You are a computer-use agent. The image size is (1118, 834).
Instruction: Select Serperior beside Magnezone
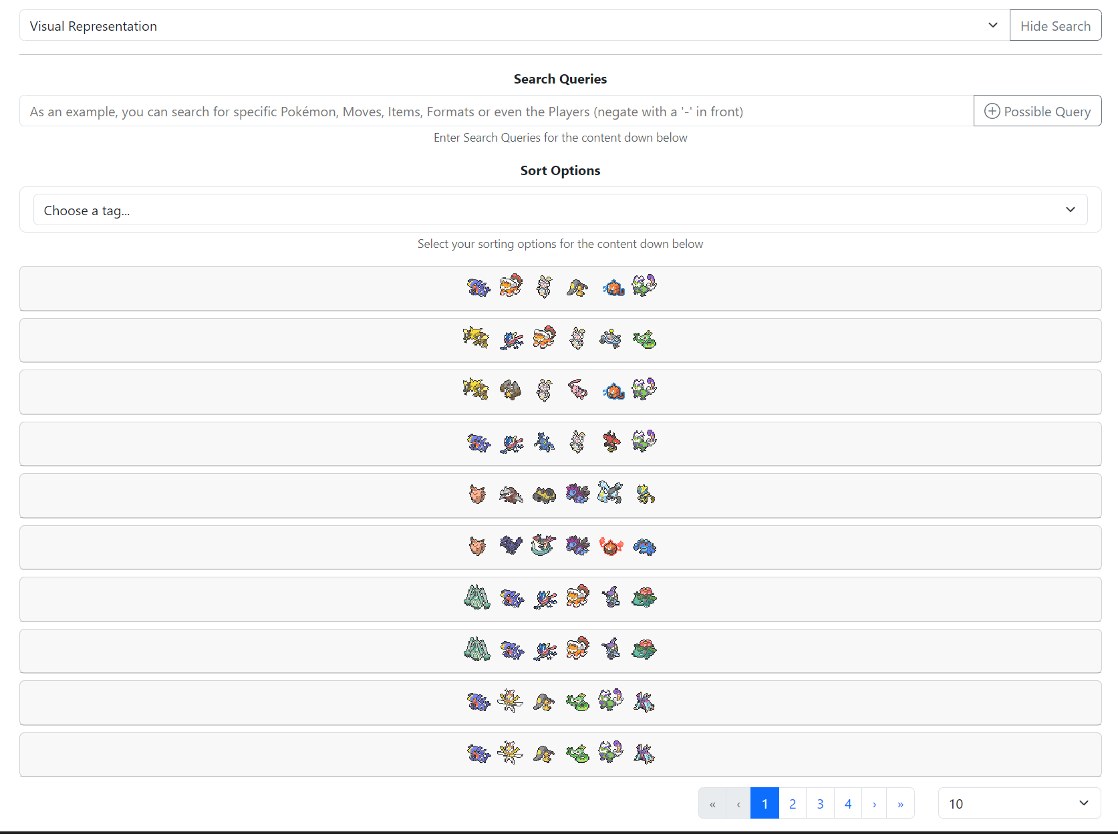tap(644, 339)
